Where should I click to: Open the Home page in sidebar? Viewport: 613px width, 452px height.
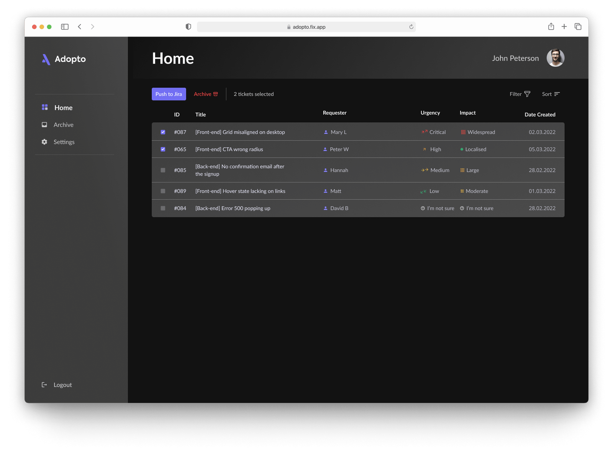(x=57, y=108)
